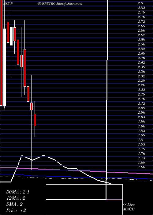The image size is (153, 215).
Task: Click the 1.76 price axis label
Action: click(x=141, y=154)
